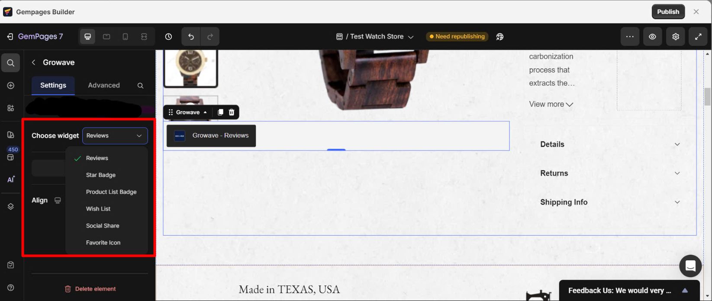Choose Wish List widget option
The width and height of the screenshot is (712, 301).
pos(98,209)
